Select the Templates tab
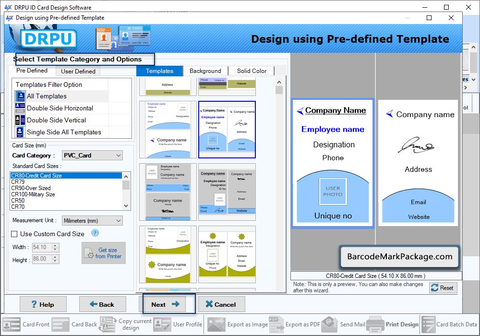Viewport: 480px width, 336px height. click(x=159, y=71)
